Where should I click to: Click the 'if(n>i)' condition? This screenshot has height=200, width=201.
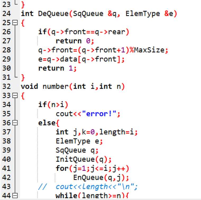53,105
